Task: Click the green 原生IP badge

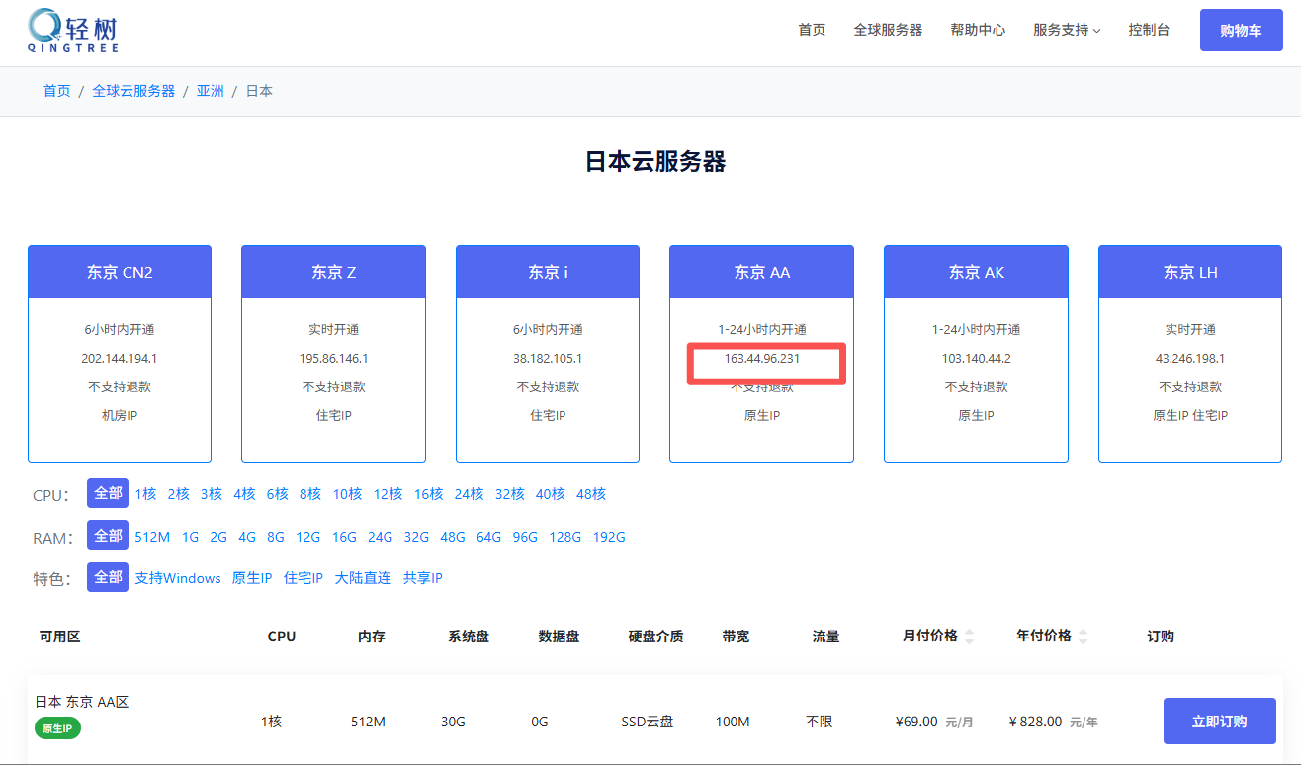Action: [58, 728]
